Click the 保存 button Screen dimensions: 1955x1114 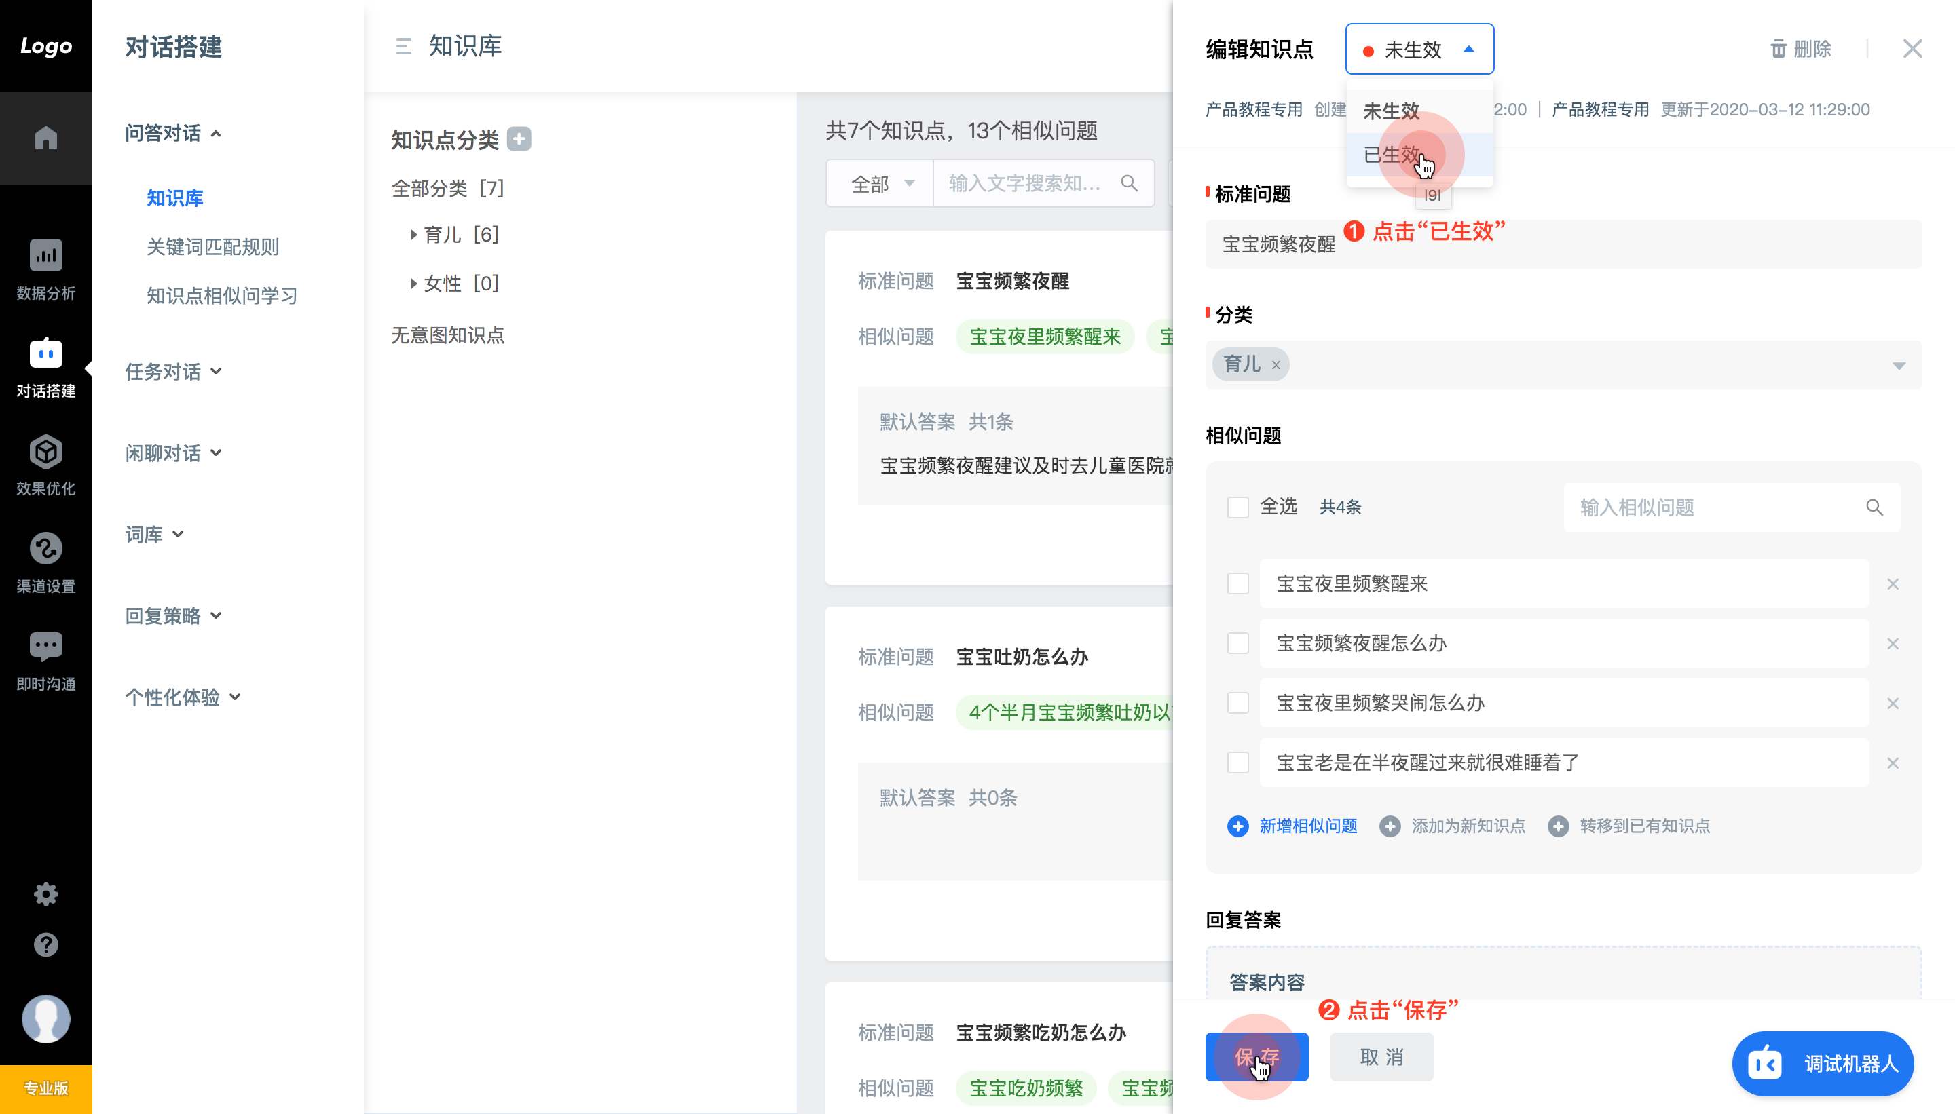pyautogui.click(x=1256, y=1056)
